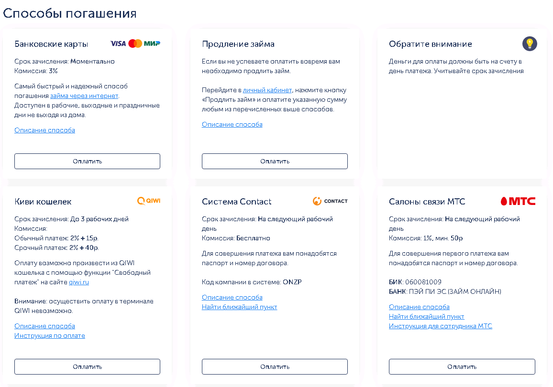The height and width of the screenshot is (387, 553).
Task: Click the Mastercard logo icon
Action: [135, 43]
